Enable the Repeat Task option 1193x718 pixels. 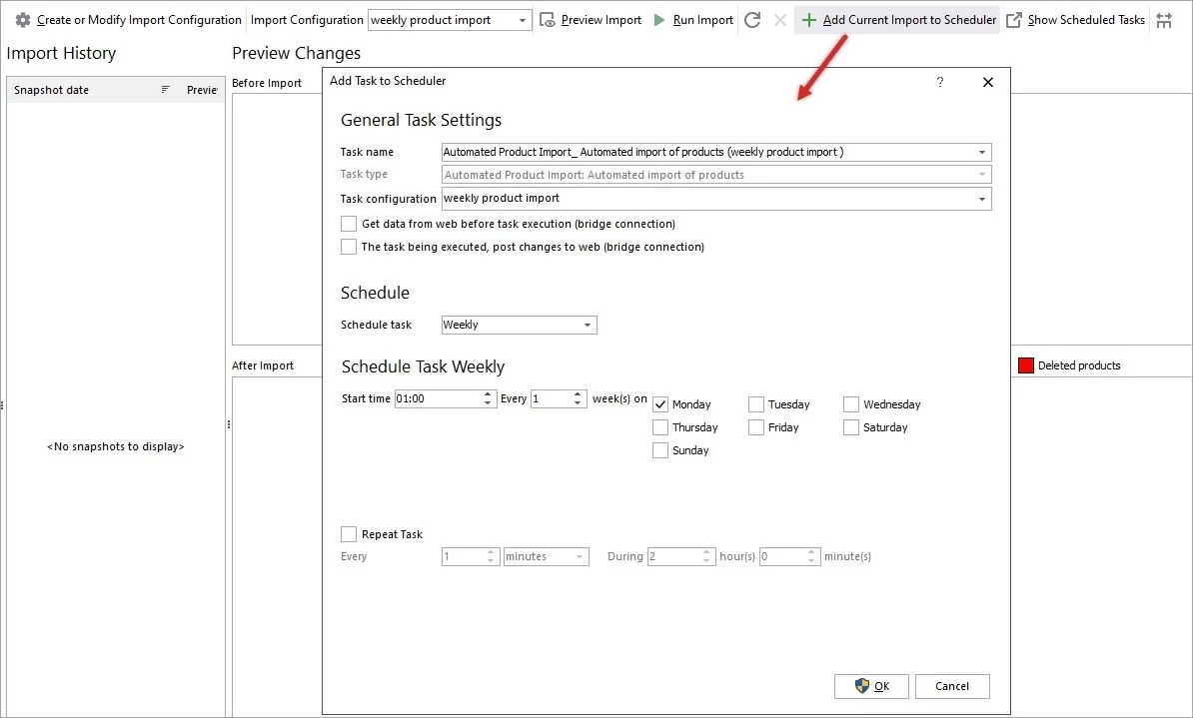tap(349, 533)
